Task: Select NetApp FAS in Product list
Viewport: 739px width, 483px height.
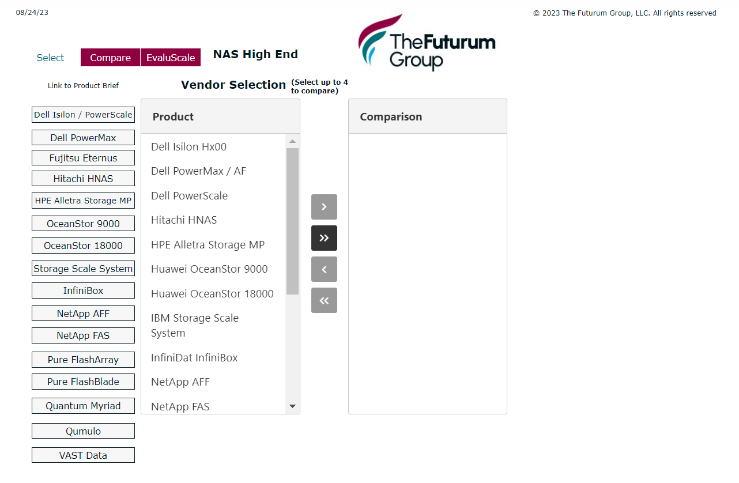Action: click(214, 405)
